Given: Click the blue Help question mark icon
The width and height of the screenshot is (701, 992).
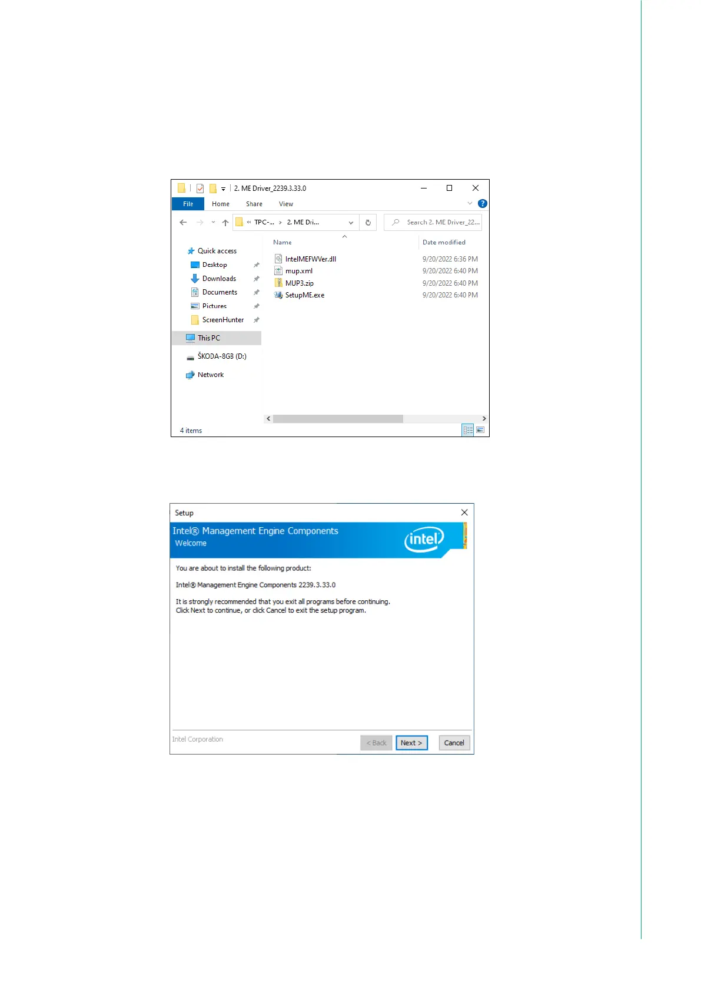Looking at the screenshot, I should click(x=483, y=204).
